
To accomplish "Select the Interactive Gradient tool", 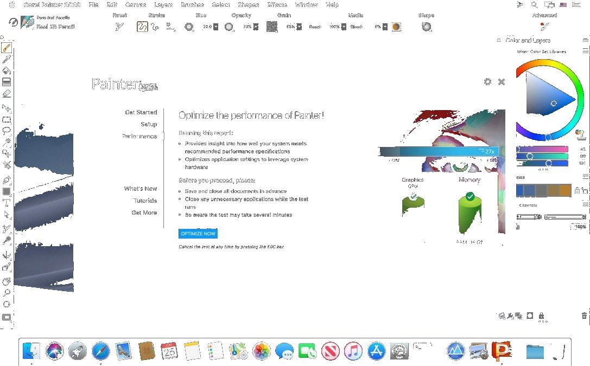I will [7, 82].
